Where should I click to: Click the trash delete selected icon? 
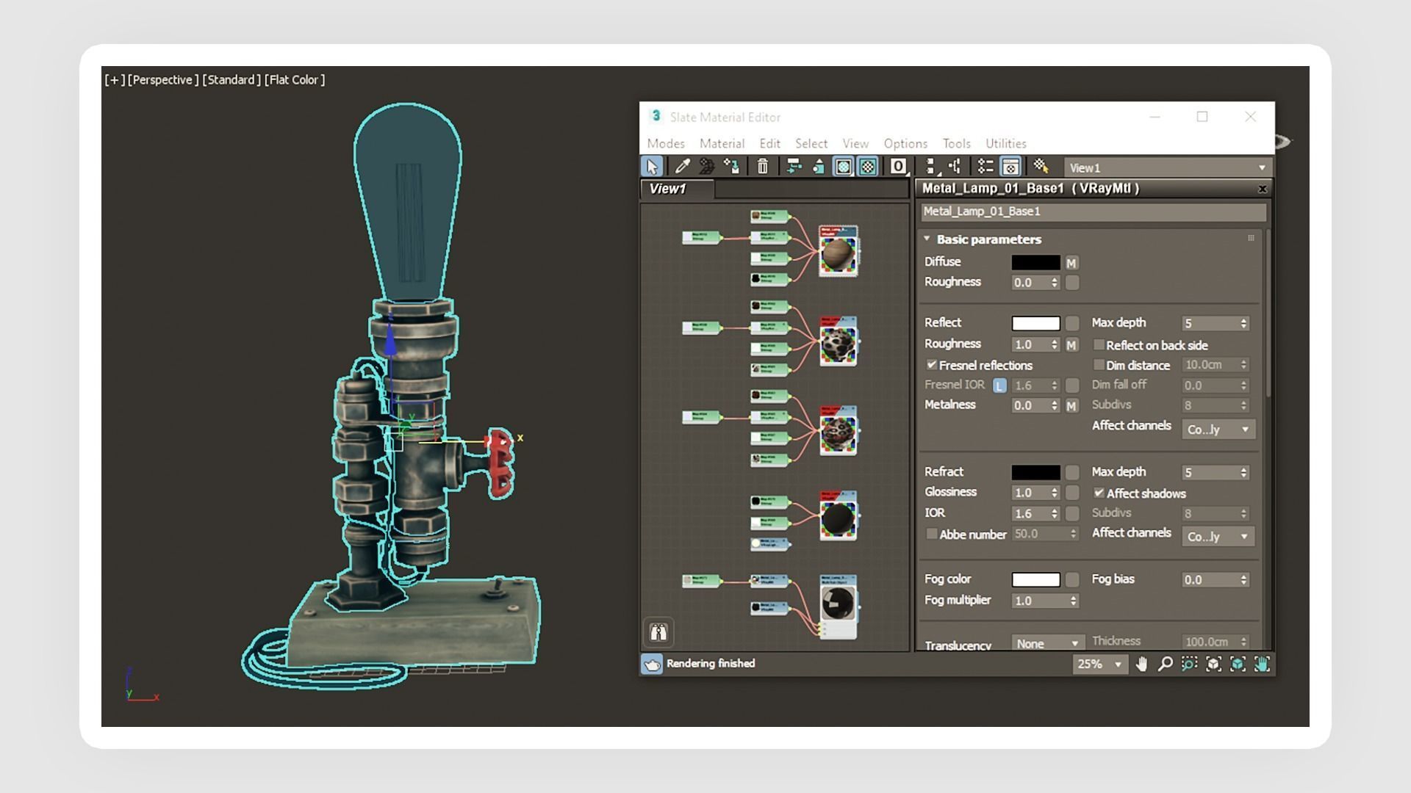(x=763, y=167)
